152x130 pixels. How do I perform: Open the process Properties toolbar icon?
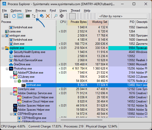coord(42,16)
